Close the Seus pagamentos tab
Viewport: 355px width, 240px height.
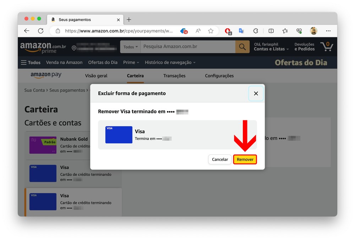(x=118, y=20)
